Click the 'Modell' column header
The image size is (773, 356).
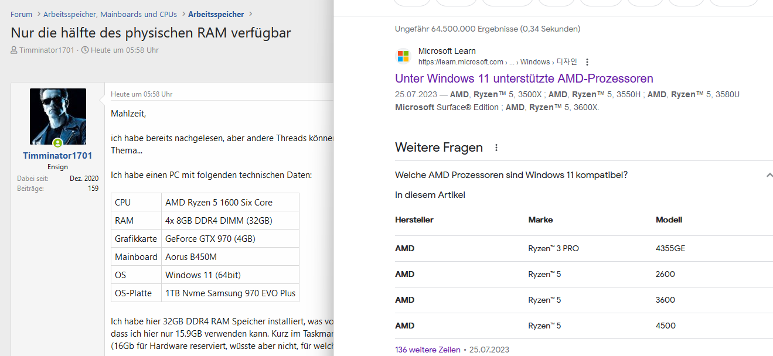[669, 220]
